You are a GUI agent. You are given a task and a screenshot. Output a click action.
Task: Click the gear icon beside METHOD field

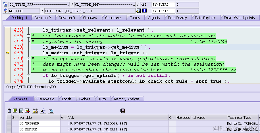click(x=5, y=11)
